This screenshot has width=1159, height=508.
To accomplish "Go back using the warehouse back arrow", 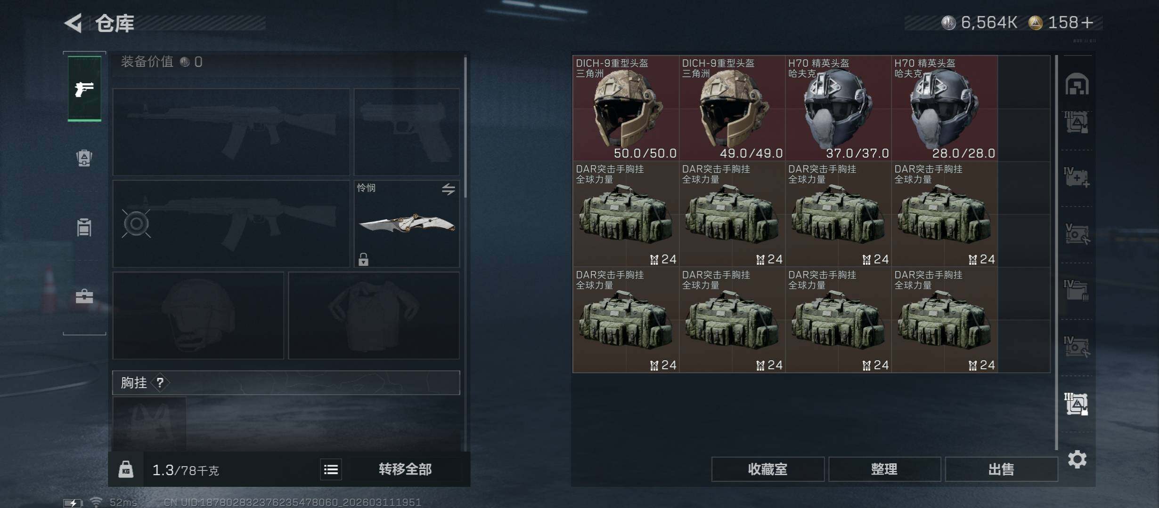I will (74, 23).
